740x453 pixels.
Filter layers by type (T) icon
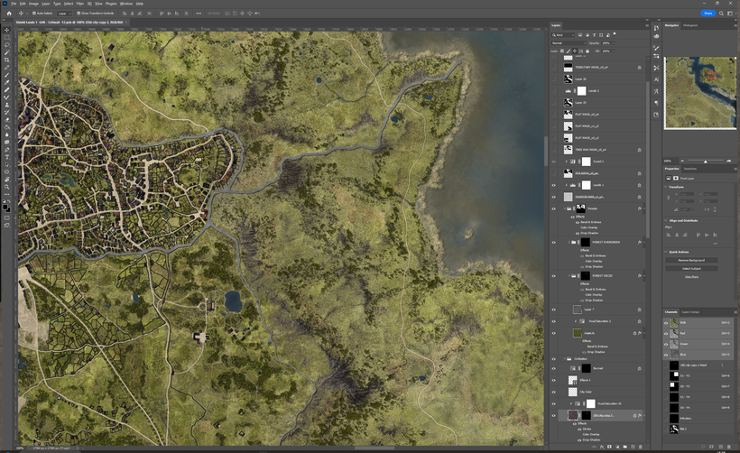click(594, 35)
